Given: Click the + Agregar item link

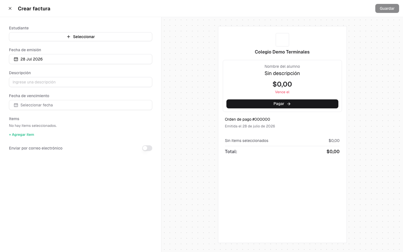Looking at the screenshot, I should click(22, 135).
